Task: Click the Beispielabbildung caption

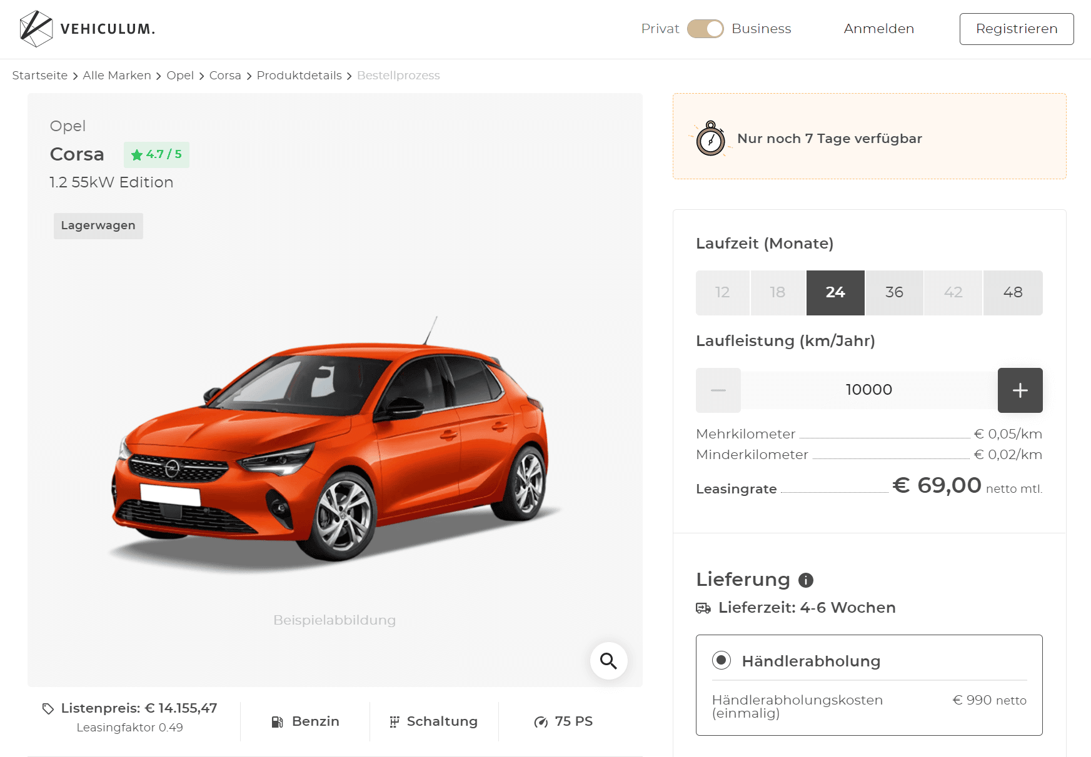Action: pos(334,620)
